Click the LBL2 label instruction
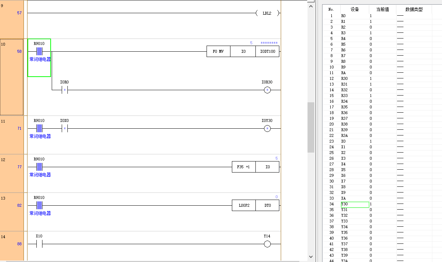The width and height of the screenshot is (442, 262). 267,13
